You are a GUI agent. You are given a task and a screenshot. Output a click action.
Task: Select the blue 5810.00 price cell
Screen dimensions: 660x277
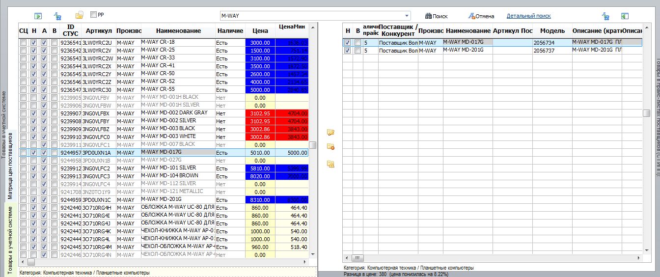(260, 168)
